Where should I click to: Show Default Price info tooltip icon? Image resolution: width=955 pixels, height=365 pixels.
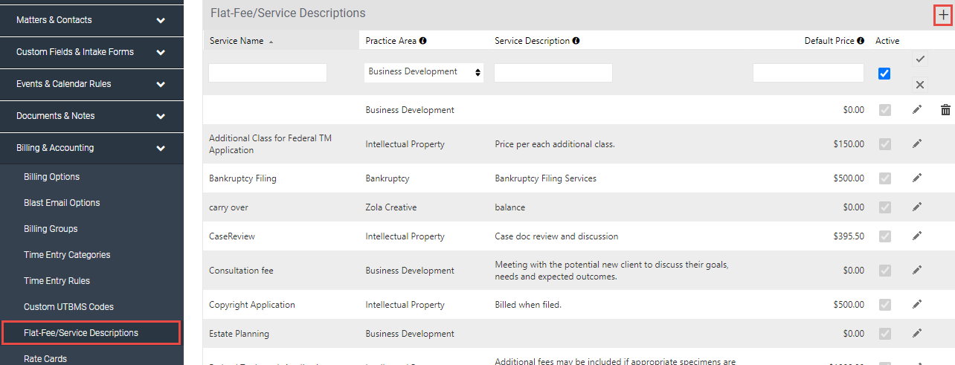861,41
